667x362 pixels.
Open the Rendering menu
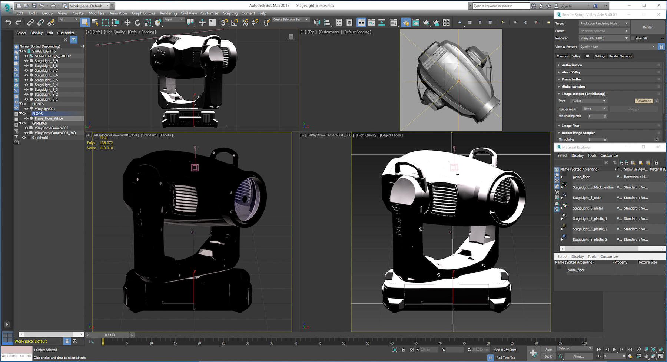click(168, 13)
